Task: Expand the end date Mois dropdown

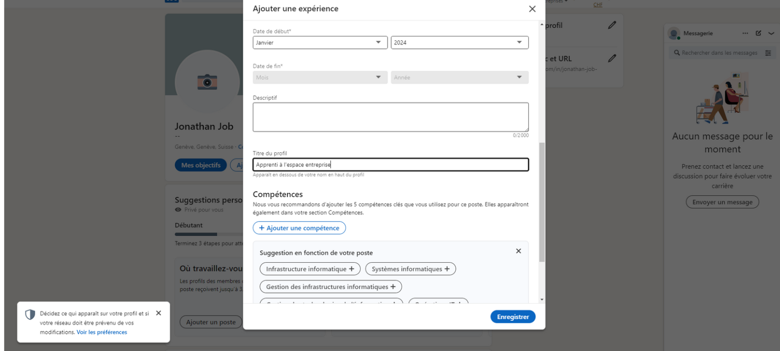Action: (x=319, y=77)
